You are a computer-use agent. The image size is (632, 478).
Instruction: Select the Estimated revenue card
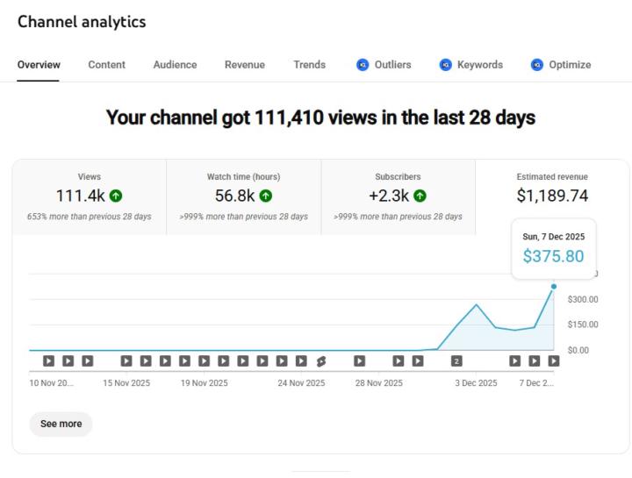(552, 197)
